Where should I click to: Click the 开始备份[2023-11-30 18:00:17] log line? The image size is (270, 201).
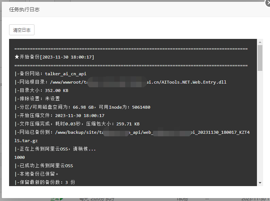(54, 57)
